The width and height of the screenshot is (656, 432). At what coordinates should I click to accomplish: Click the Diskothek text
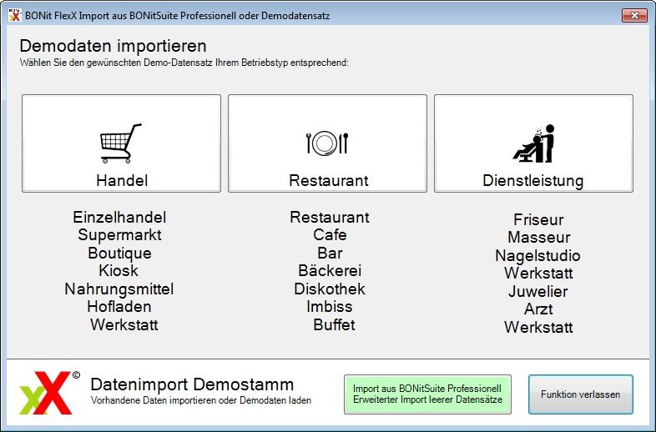point(330,289)
